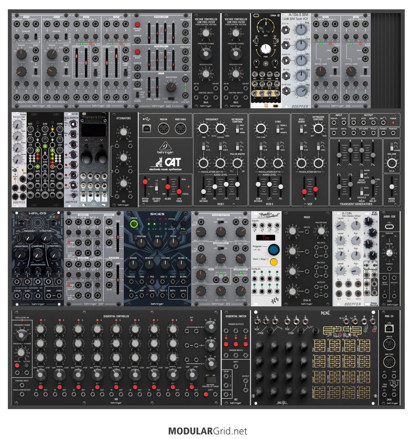
Task: Click the AUDIO-USB VOLUME knob
Action: pos(389,253)
